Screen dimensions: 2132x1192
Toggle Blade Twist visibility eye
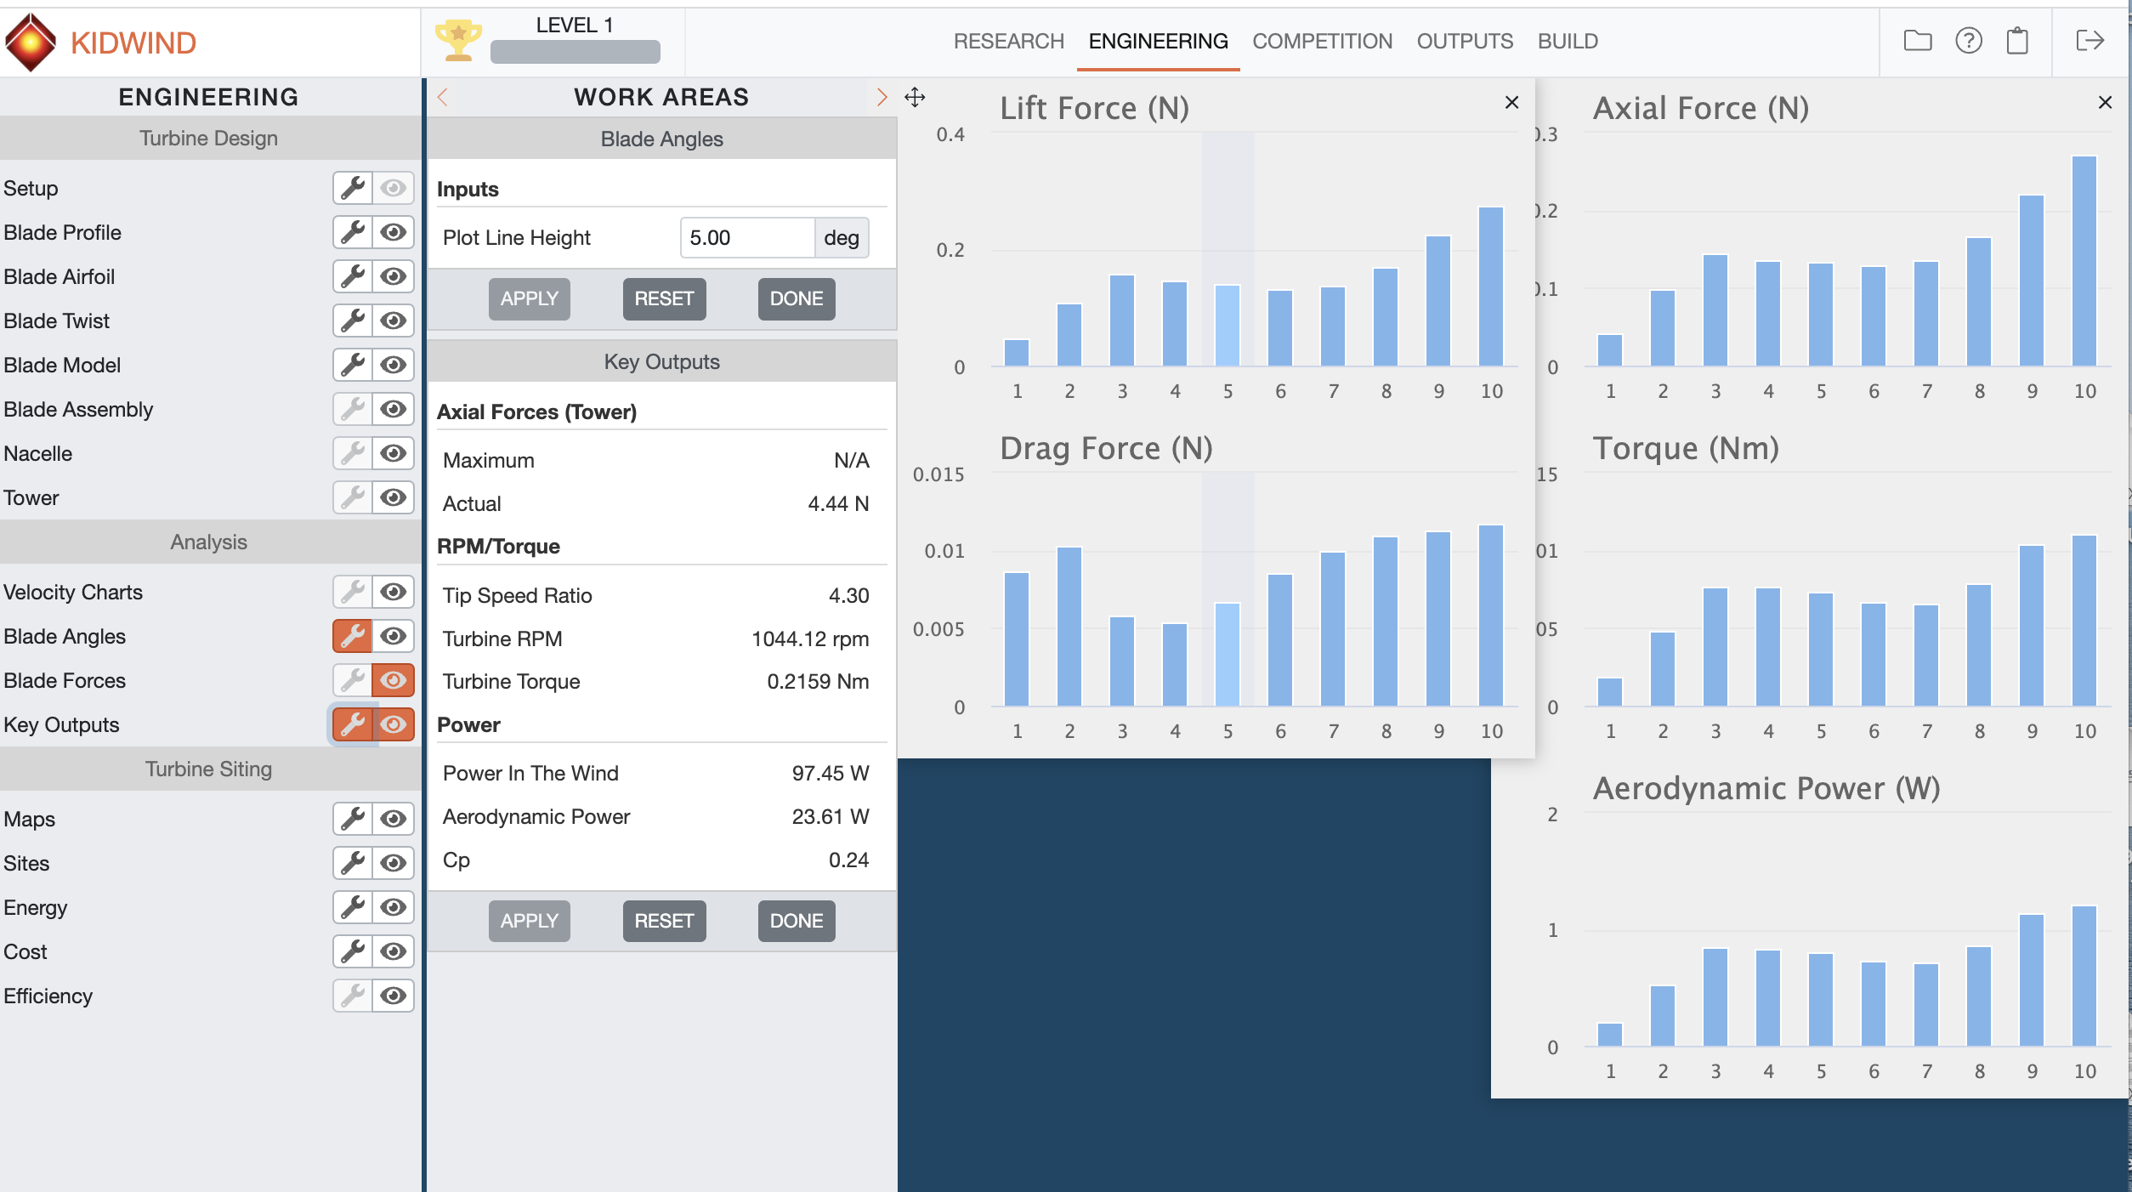[393, 321]
